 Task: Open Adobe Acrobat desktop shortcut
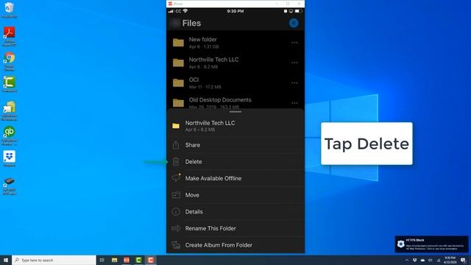click(x=10, y=36)
